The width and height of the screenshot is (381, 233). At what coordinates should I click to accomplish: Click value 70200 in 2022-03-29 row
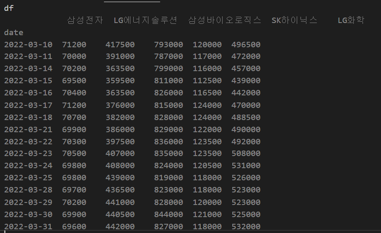click(74, 202)
